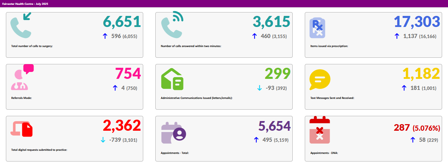
Task: Click the 'Number of calls answered within two minutes' label
Action: coord(191,46)
